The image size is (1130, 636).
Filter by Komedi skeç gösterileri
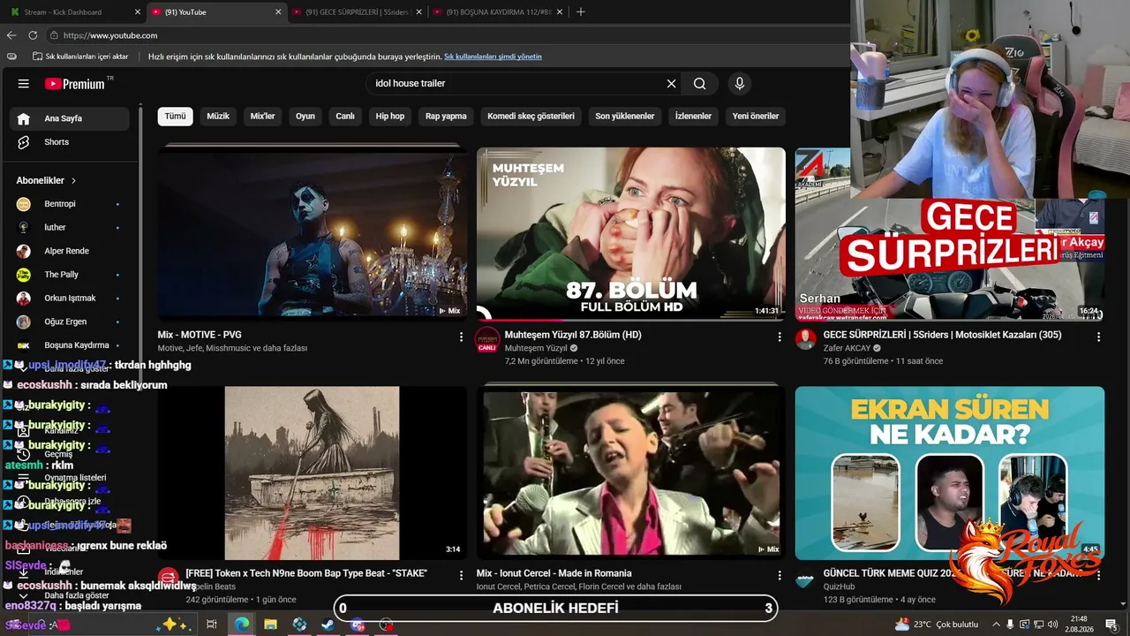coord(531,117)
